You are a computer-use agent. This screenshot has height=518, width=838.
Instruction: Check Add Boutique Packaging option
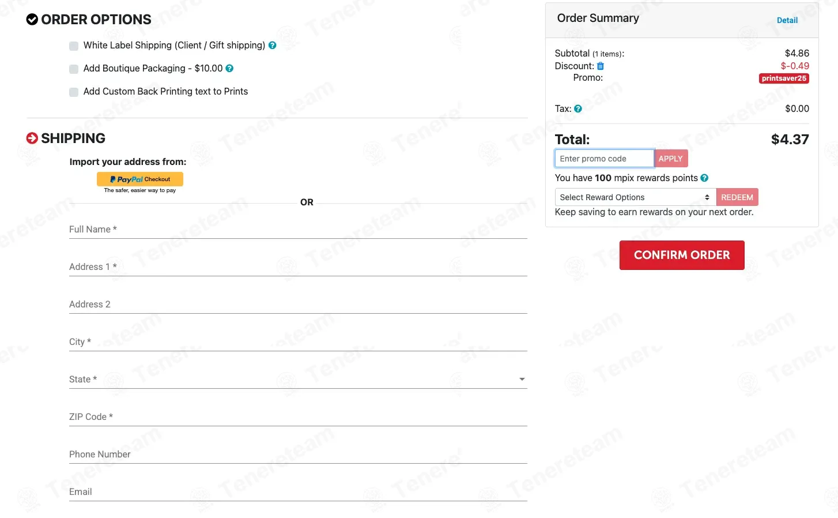[74, 69]
